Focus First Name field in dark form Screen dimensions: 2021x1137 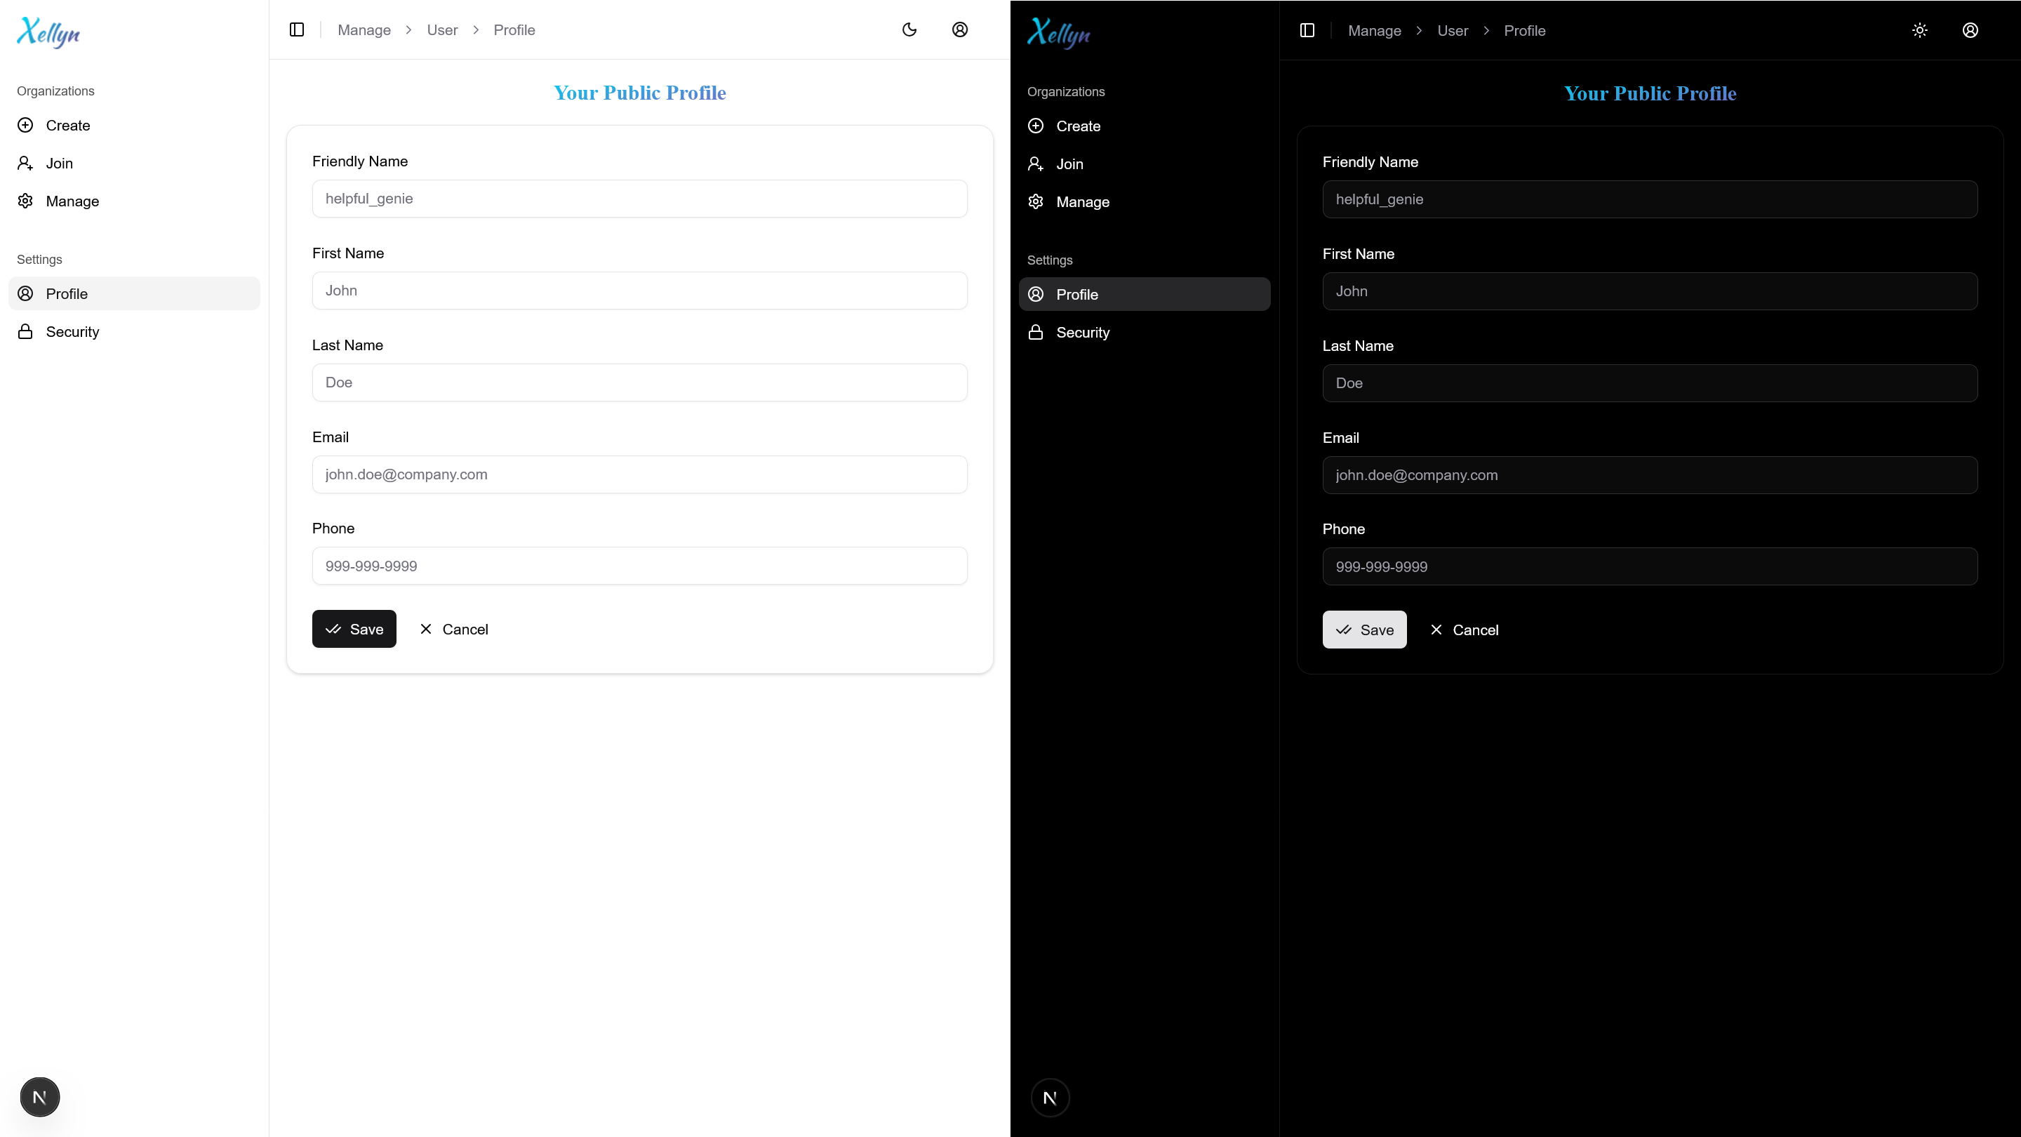[x=1650, y=291]
